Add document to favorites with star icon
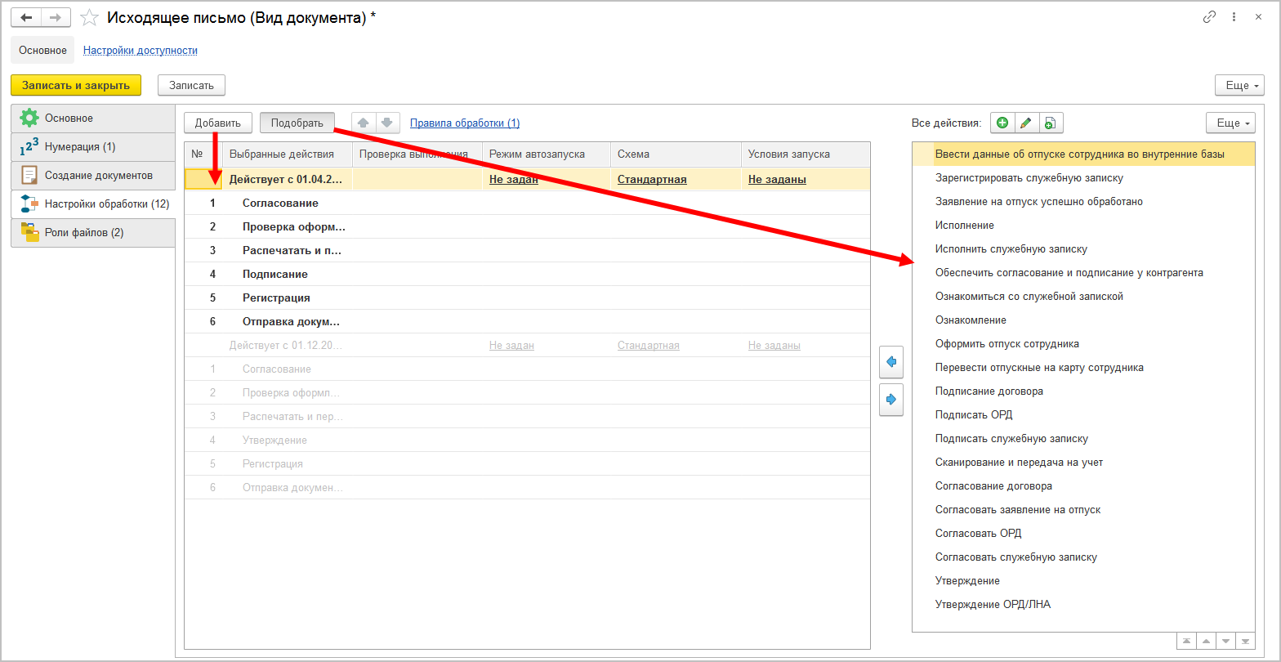1281x662 pixels. click(x=91, y=17)
